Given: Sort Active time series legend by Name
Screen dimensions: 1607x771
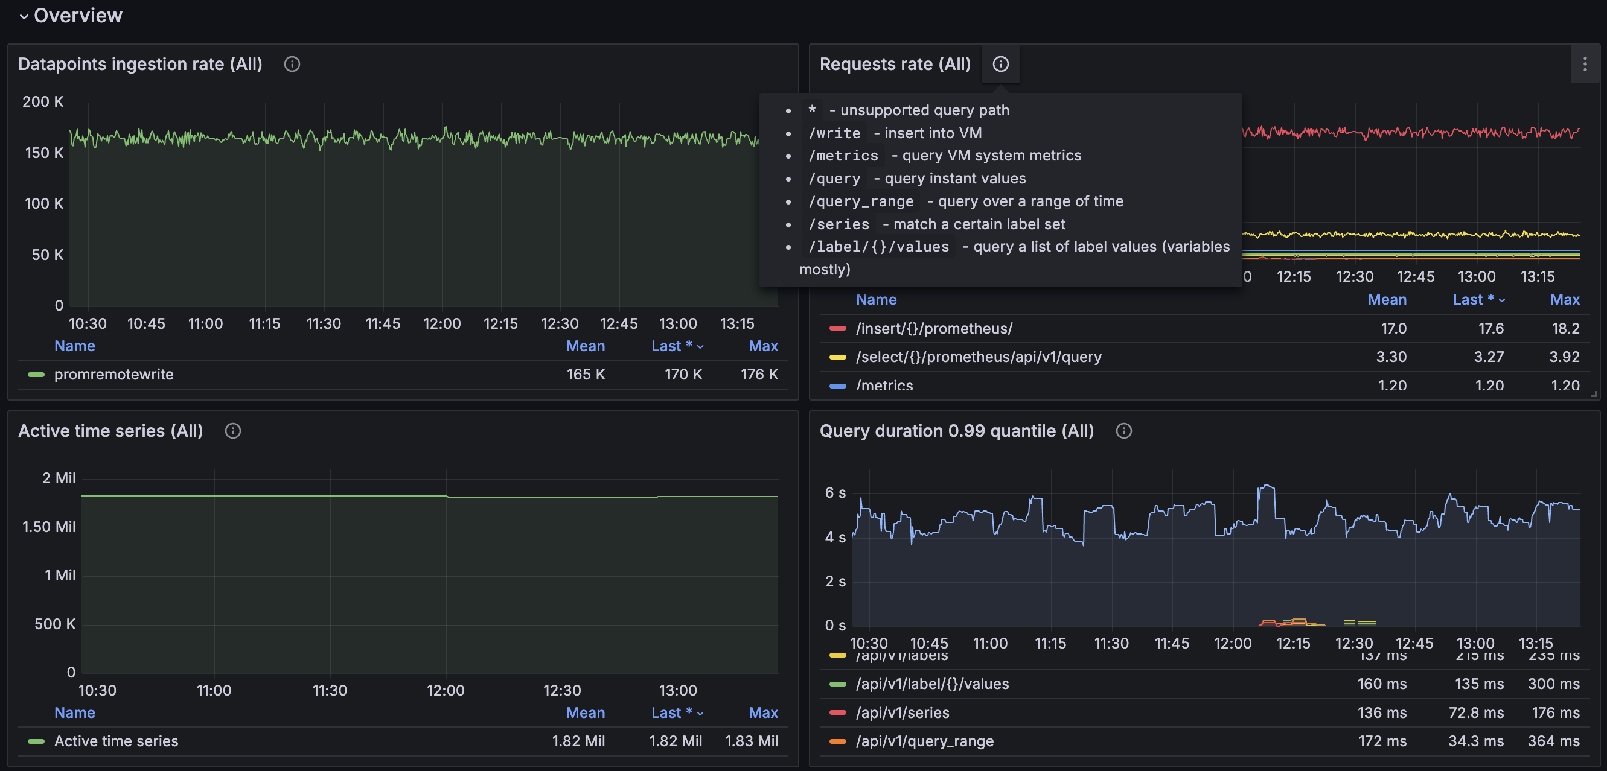Looking at the screenshot, I should click(74, 713).
